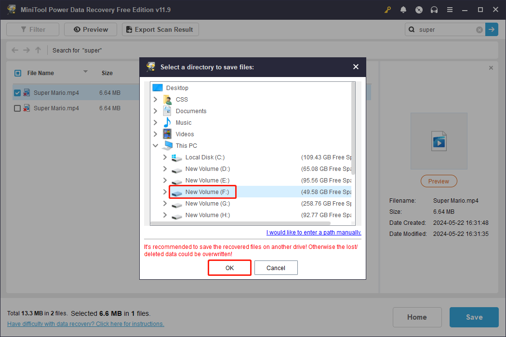Expand the Documents node
This screenshot has height=337, width=506.
[156, 111]
